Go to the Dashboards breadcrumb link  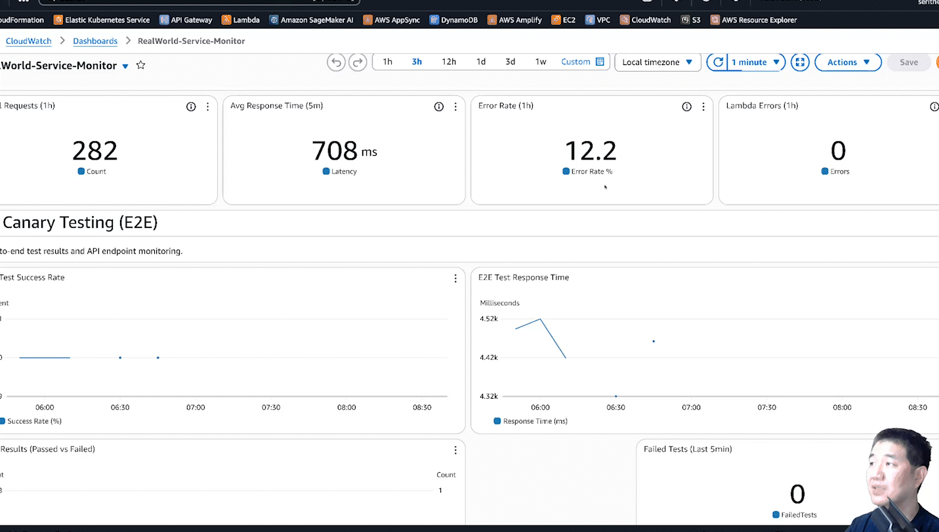click(95, 41)
